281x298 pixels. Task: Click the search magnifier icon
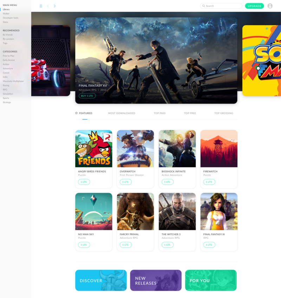tap(203, 6)
